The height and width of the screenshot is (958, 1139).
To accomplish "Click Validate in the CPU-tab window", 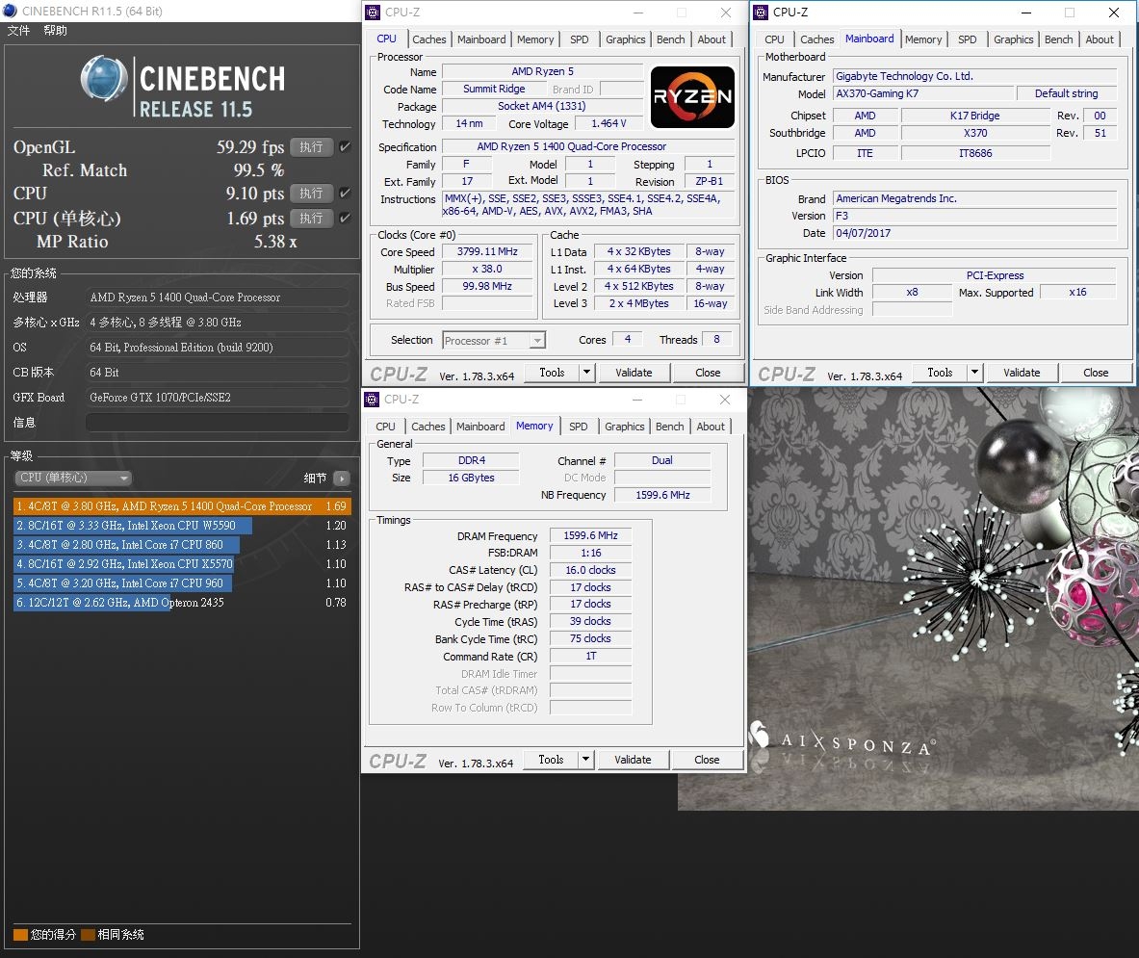I will (634, 373).
